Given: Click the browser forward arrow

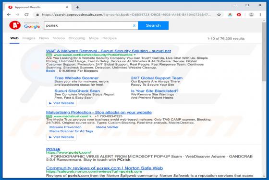Looking at the screenshot, I should [x=17, y=15].
